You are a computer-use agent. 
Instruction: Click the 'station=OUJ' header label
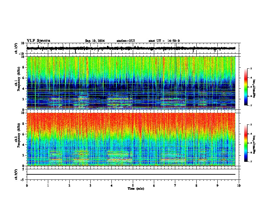pos(126,41)
